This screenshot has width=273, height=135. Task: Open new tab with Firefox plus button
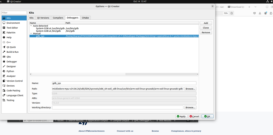pyautogui.click(x=249, y=7)
